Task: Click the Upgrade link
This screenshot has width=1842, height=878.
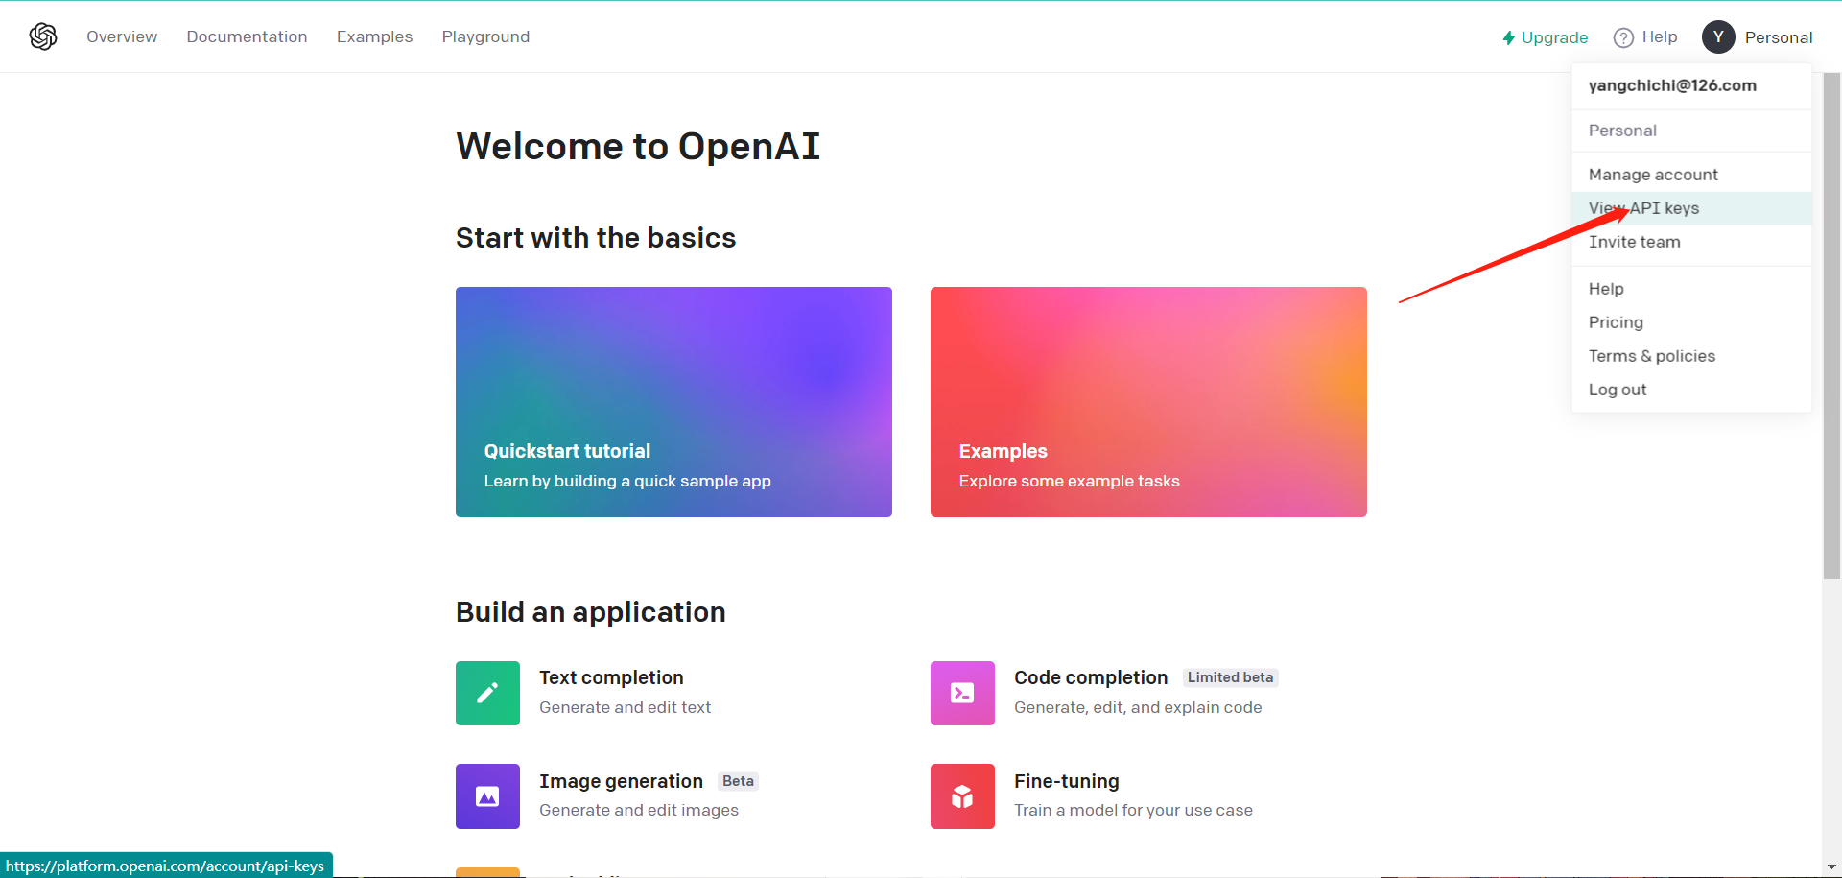Action: coord(1546,37)
